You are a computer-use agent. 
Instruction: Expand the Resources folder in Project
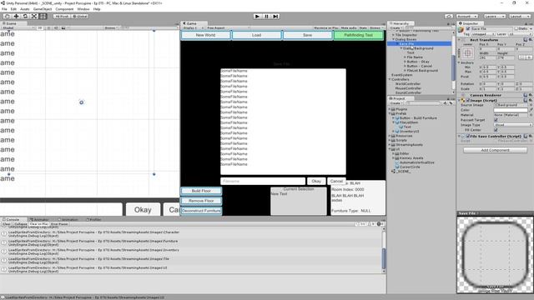pos(390,136)
